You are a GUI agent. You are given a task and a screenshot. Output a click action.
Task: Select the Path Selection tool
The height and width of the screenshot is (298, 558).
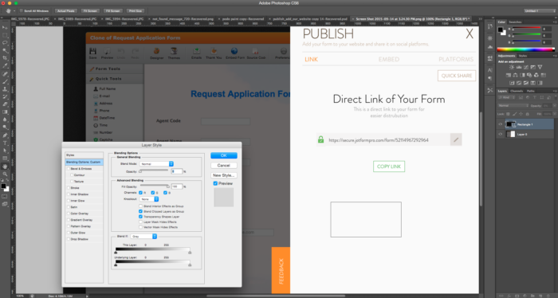point(5,151)
